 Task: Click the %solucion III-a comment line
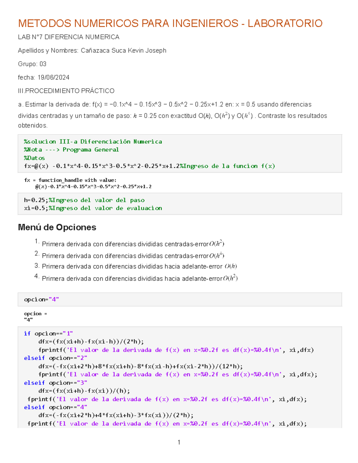[x=93, y=142]
